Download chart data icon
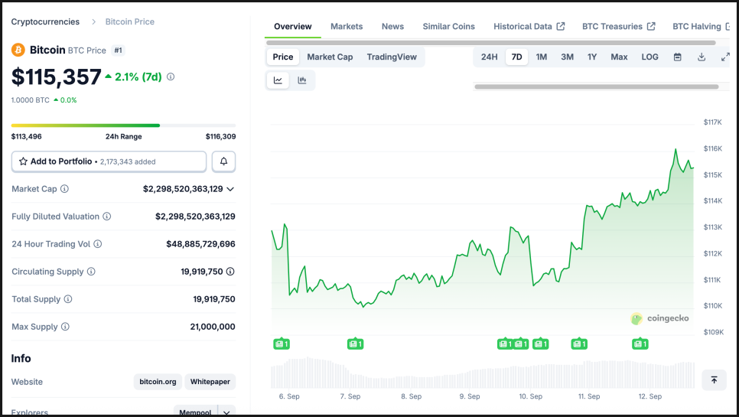The width and height of the screenshot is (739, 417). click(702, 57)
